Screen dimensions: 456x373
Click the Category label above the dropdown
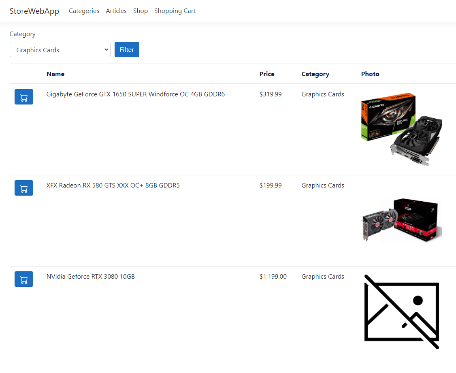coord(22,34)
